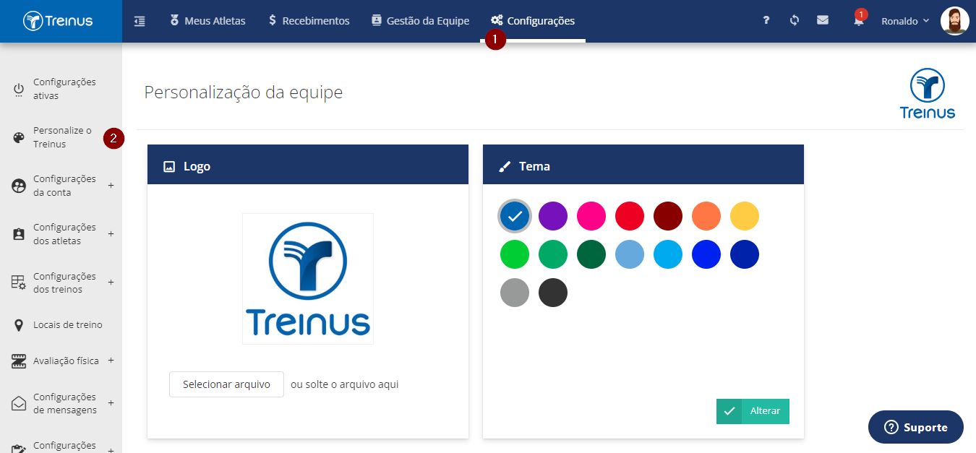Open the Suporte chat button
Screen dimensions: 976x453
point(916,427)
